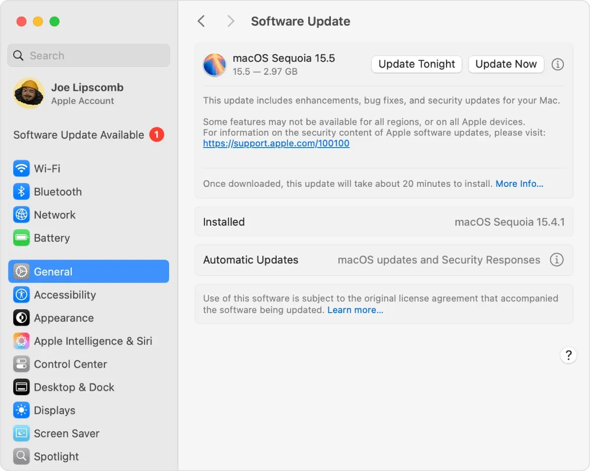590x471 pixels.
Task: Select the Displays brightness icon
Action: pos(21,411)
